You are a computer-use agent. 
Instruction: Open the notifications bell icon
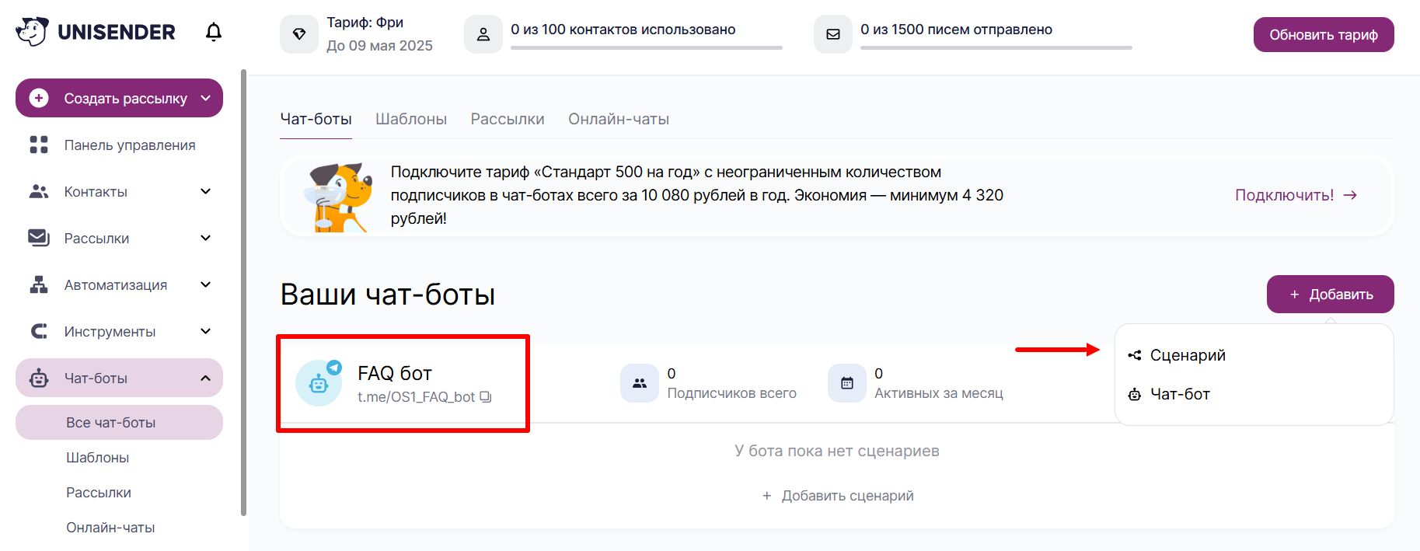coord(214,32)
